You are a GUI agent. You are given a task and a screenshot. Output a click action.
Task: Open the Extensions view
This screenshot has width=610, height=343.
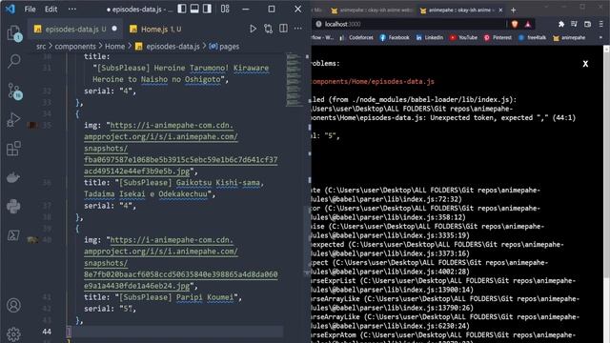[x=13, y=149]
